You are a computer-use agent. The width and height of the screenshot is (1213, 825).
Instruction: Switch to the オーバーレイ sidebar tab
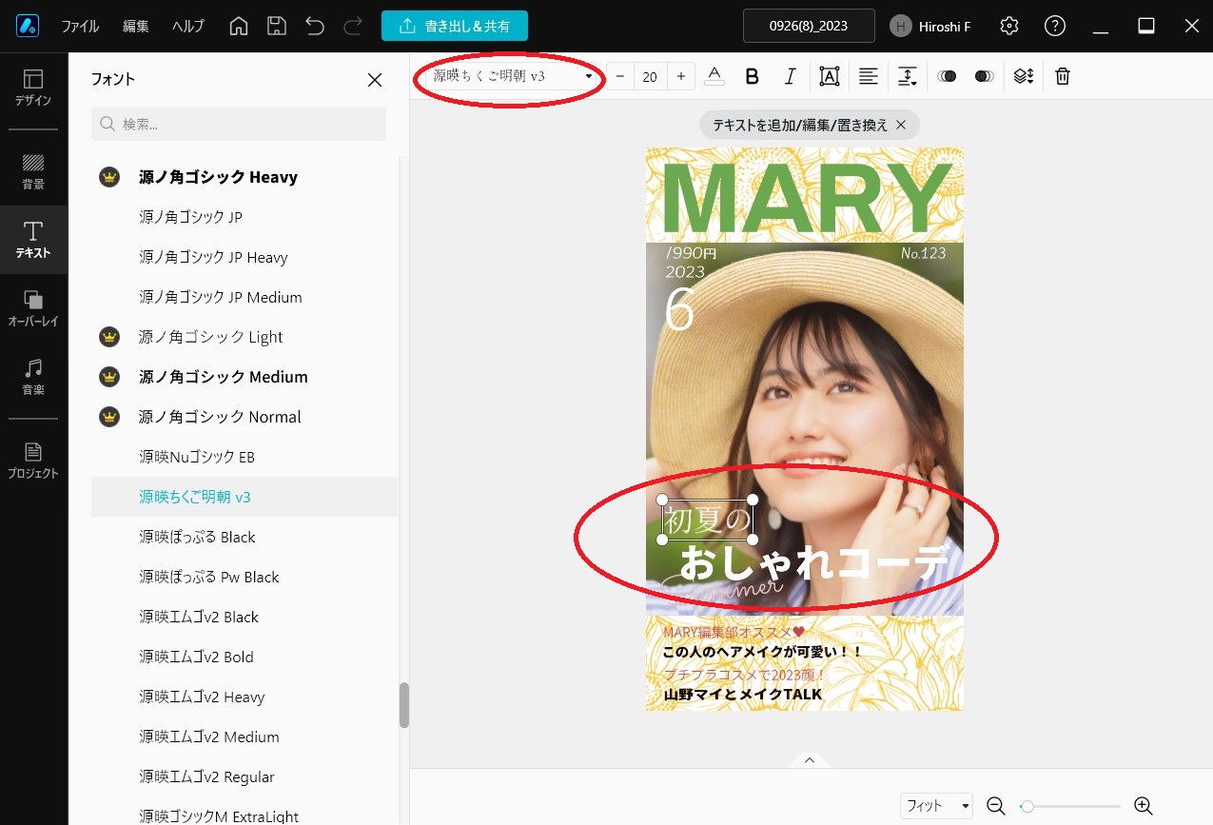coord(33,308)
